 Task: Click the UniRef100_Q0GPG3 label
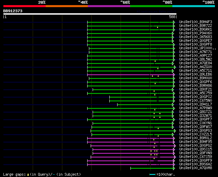coord(196,131)
